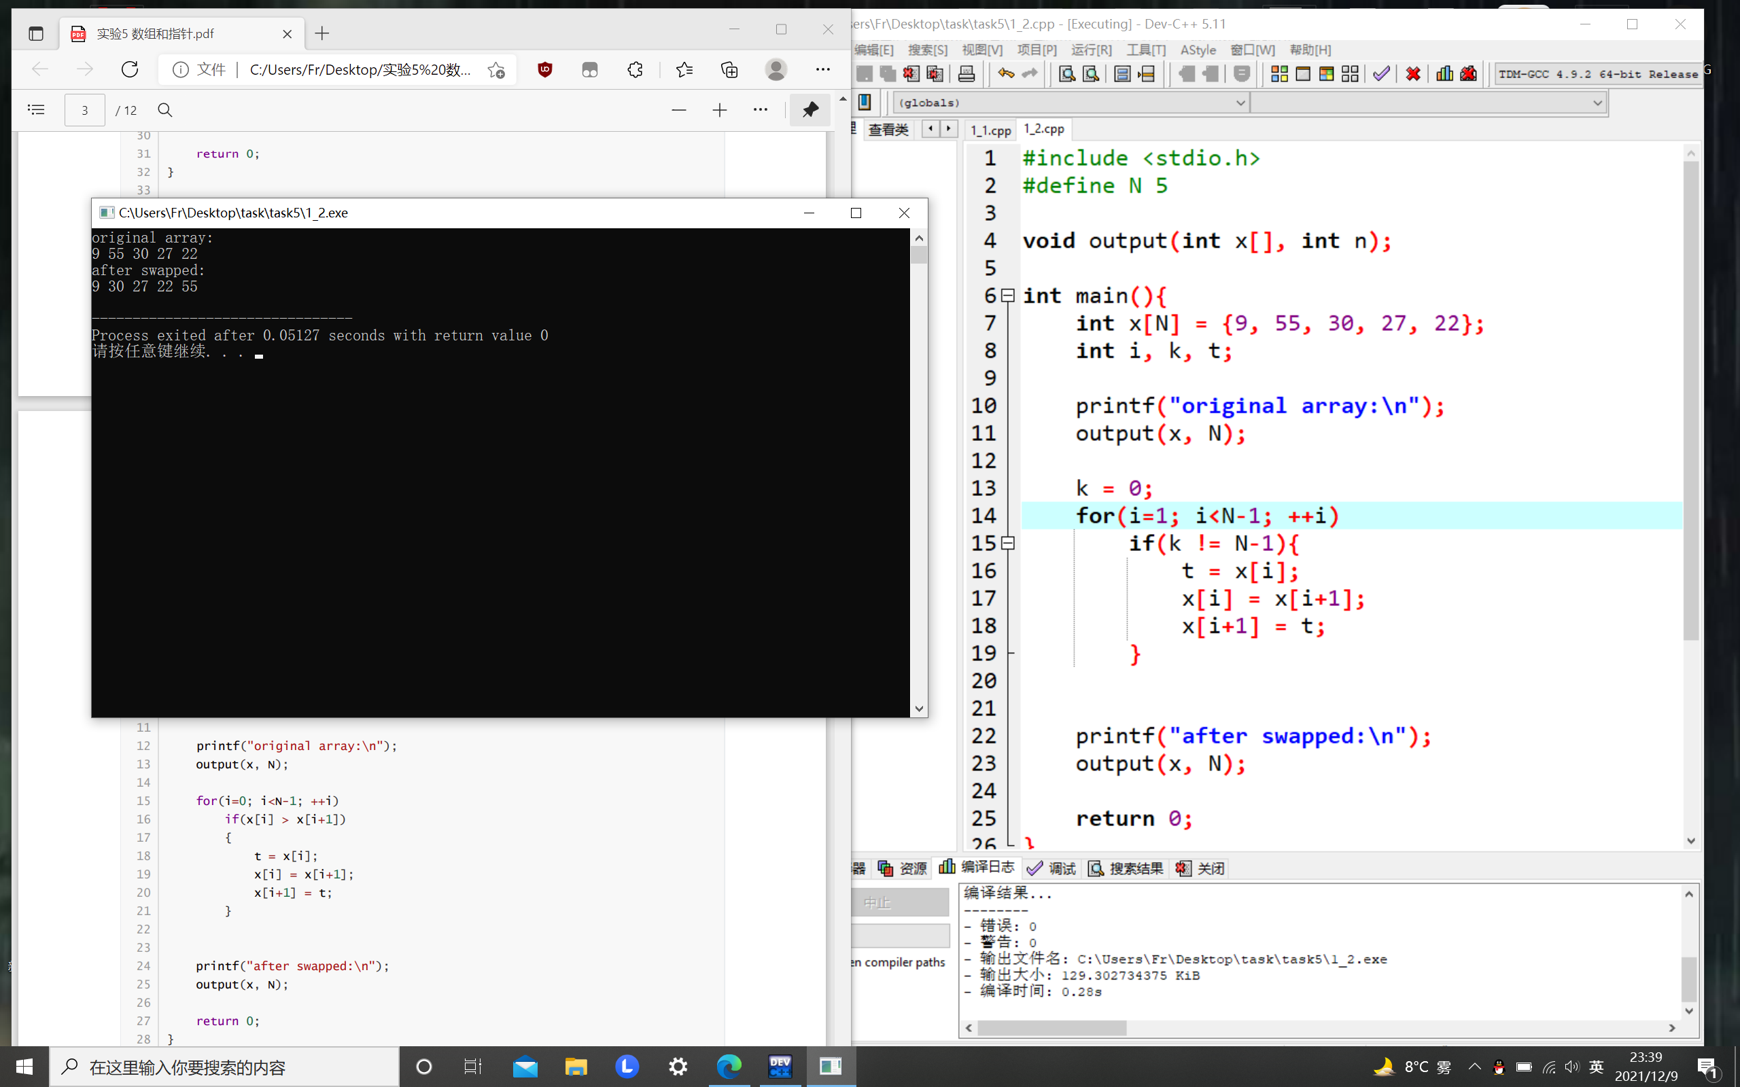Collapse the if block fold at line 15
This screenshot has height=1087, width=1740.
1008,543
